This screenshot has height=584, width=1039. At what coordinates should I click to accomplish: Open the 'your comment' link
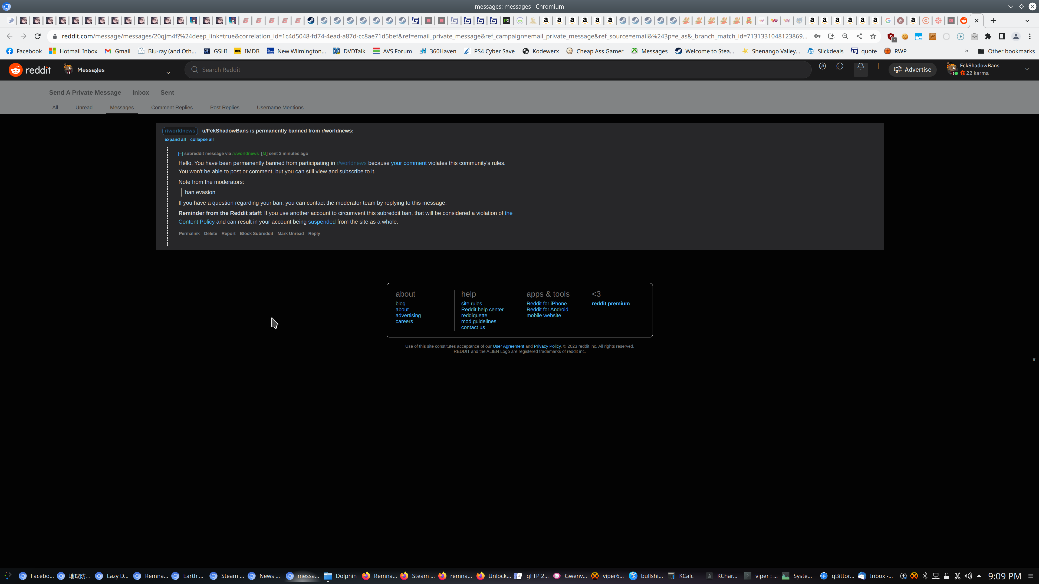tap(408, 163)
